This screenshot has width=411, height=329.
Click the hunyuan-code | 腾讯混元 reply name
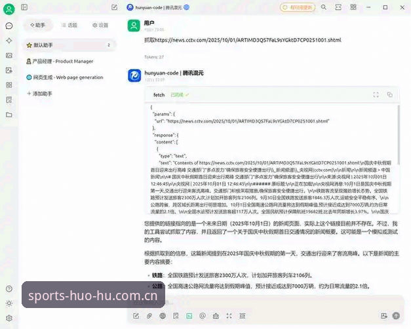click(x=174, y=73)
